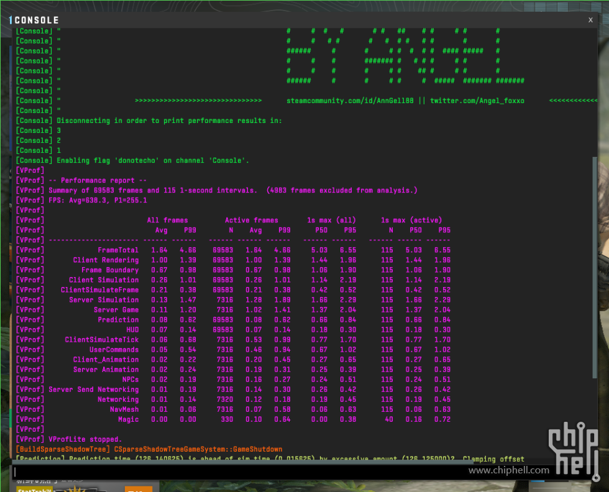Click the 'All frames' column header
Viewport: 609px width, 492px height.
[167, 220]
